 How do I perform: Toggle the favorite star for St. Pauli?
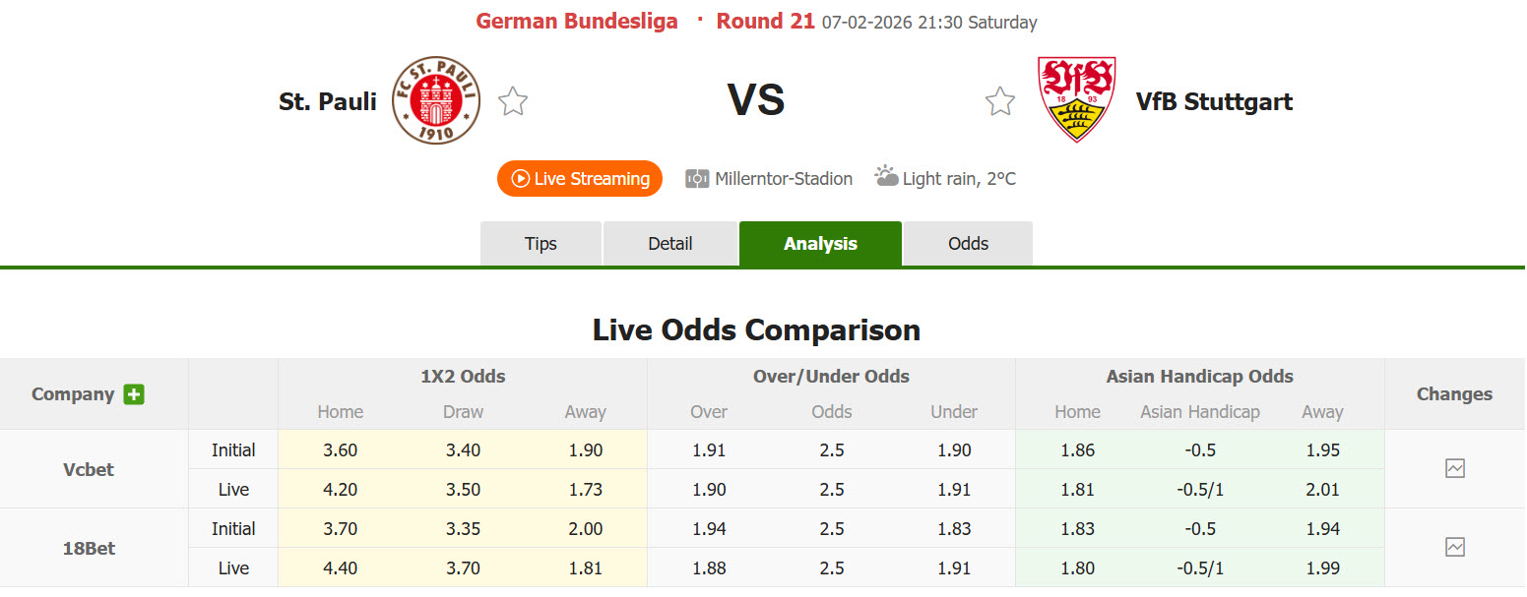pyautogui.click(x=513, y=100)
